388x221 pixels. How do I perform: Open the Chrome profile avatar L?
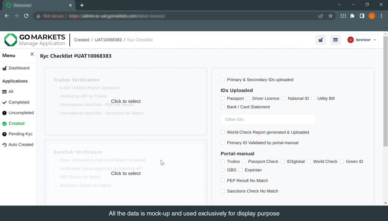tap(372, 16)
